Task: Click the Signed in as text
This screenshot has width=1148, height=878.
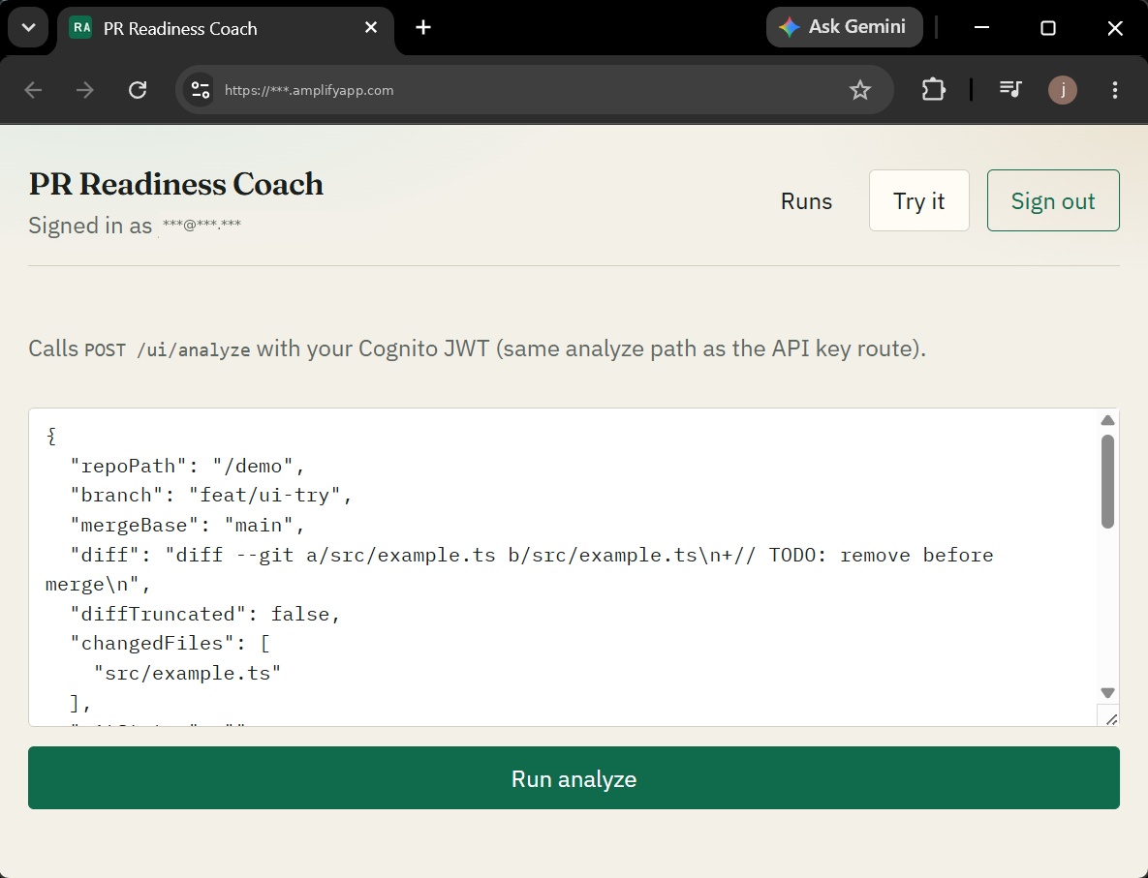Action: (x=90, y=226)
